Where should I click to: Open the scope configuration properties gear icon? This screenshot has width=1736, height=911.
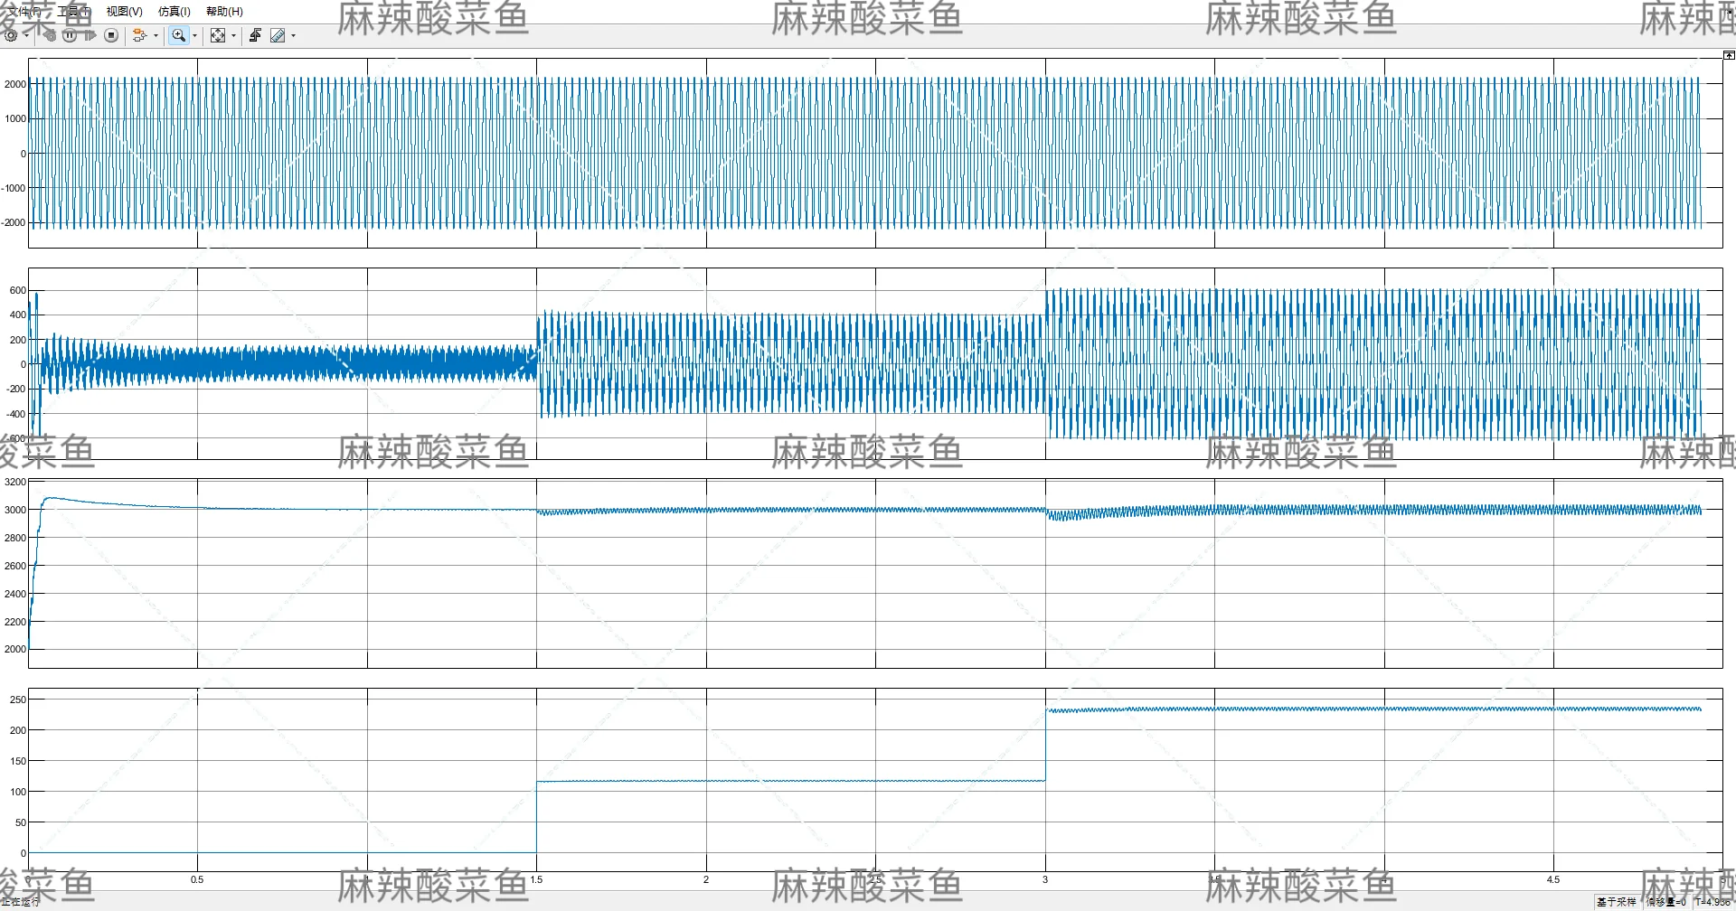pyautogui.click(x=11, y=35)
